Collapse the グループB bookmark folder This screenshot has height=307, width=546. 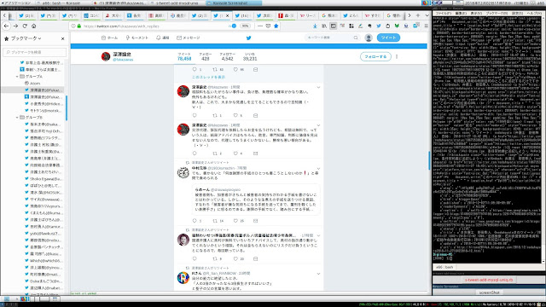(x=17, y=118)
